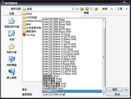Choose AutoCAD Release 11/12 ASCII (dxf)
The image size is (131, 99).
click(x=72, y=51)
